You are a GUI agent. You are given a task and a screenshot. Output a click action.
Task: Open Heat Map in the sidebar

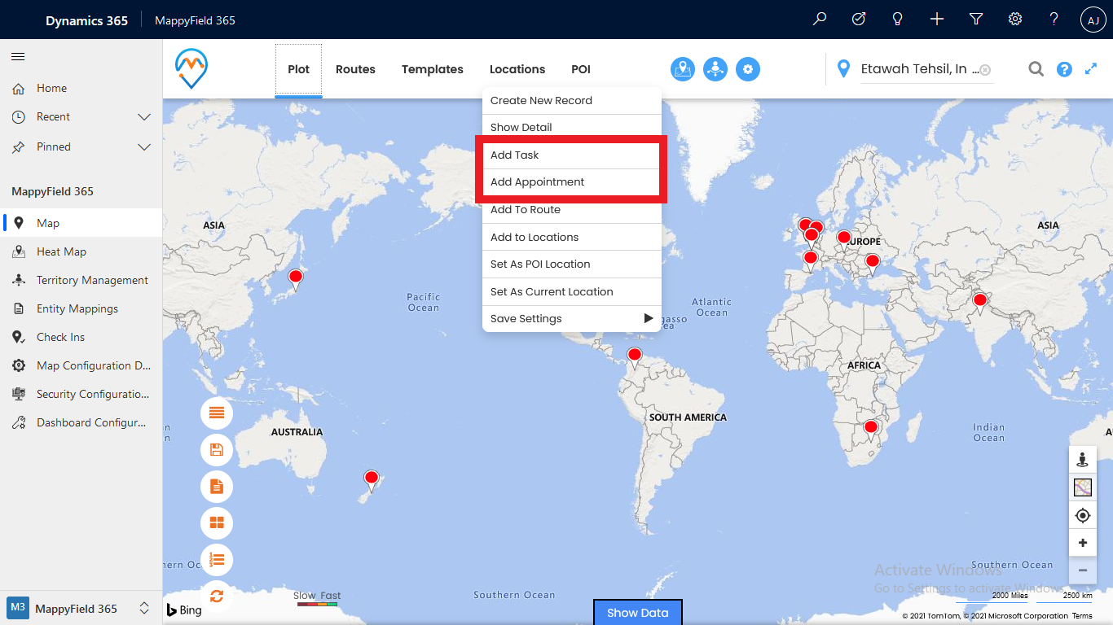81,251
